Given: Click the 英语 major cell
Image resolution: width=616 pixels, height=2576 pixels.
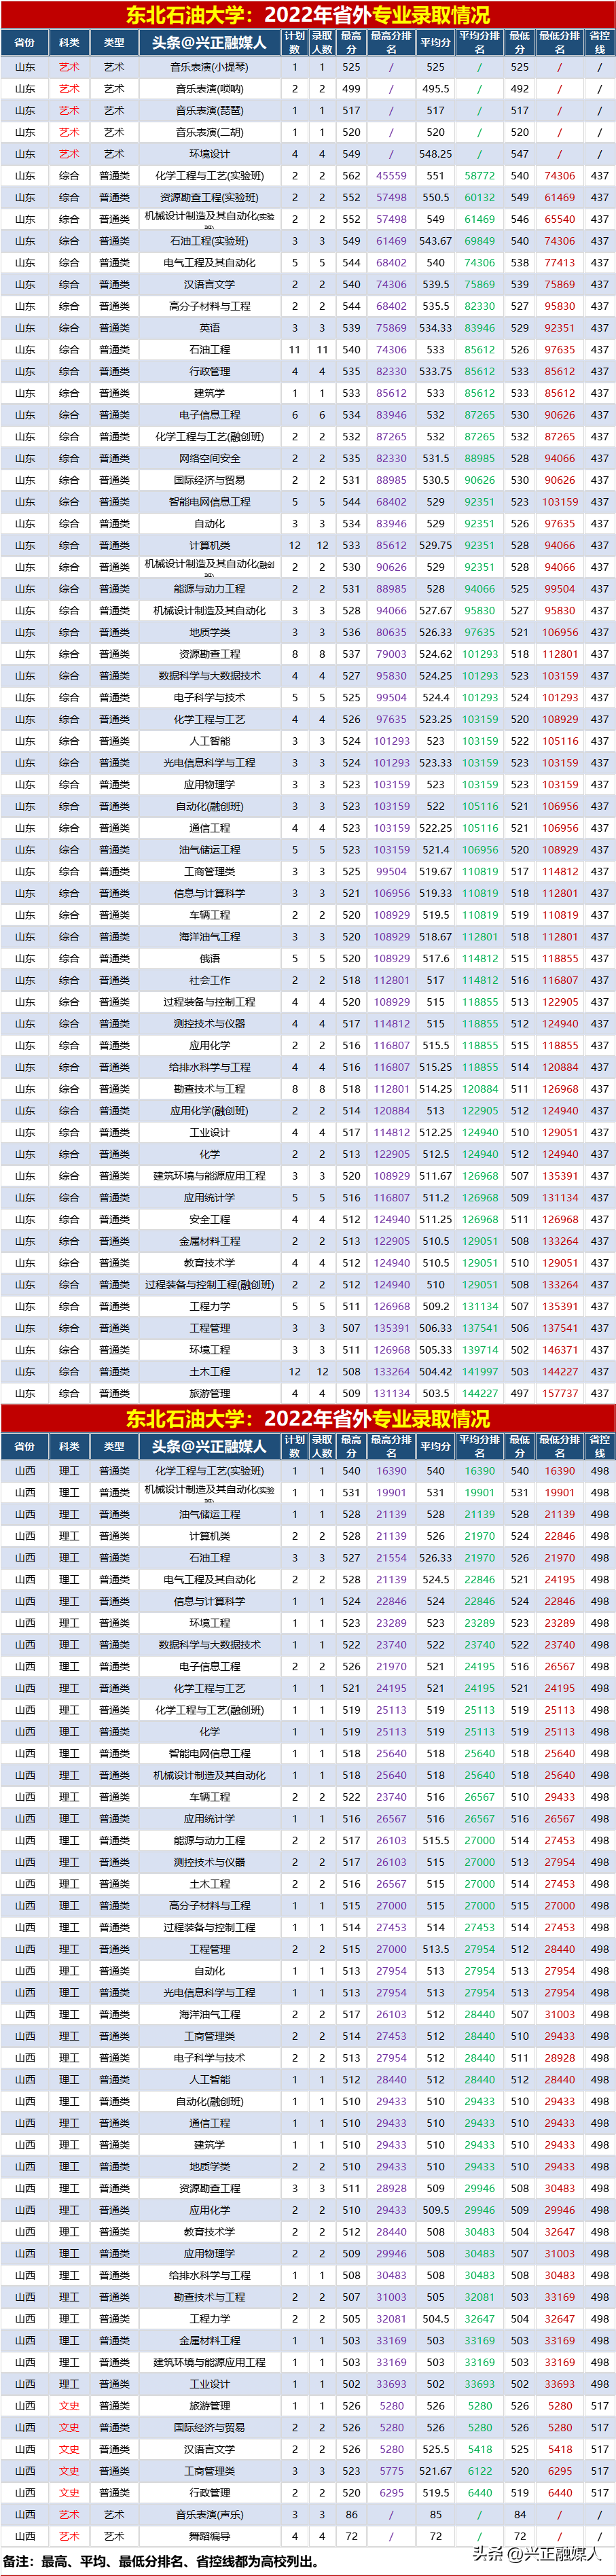Looking at the screenshot, I should coord(209,328).
